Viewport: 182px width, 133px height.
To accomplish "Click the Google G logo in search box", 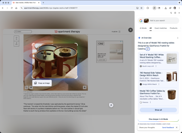I will 141,21.
